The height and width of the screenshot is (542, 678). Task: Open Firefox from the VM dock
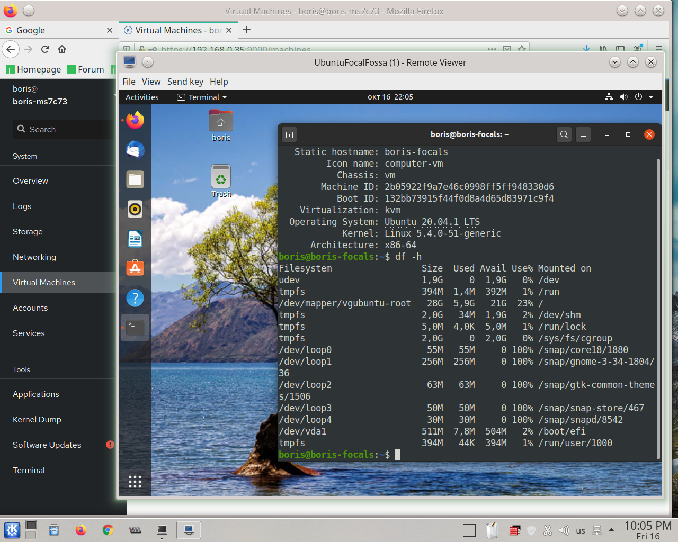[x=135, y=120]
